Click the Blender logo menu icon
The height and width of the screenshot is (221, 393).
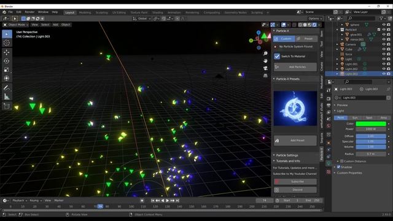pos(4,12)
